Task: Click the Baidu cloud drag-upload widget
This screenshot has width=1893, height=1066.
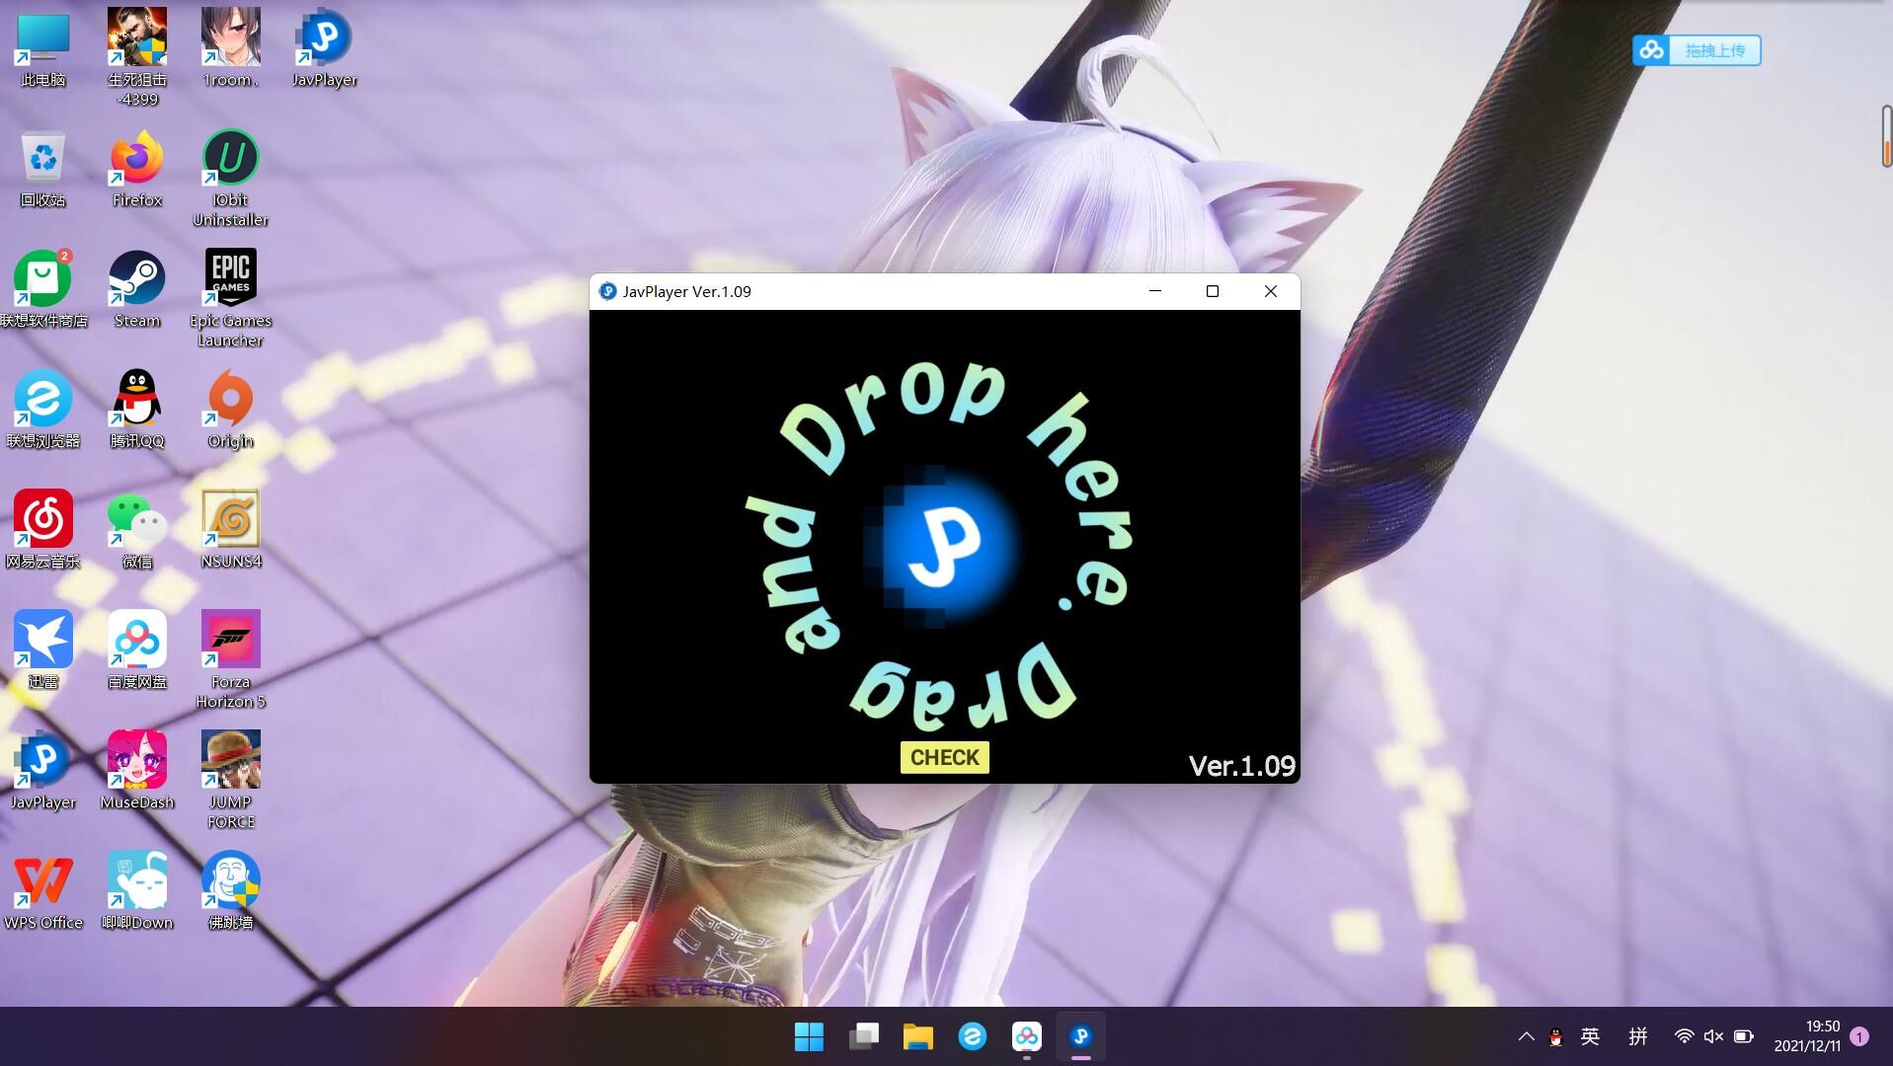Action: [x=1696, y=50]
